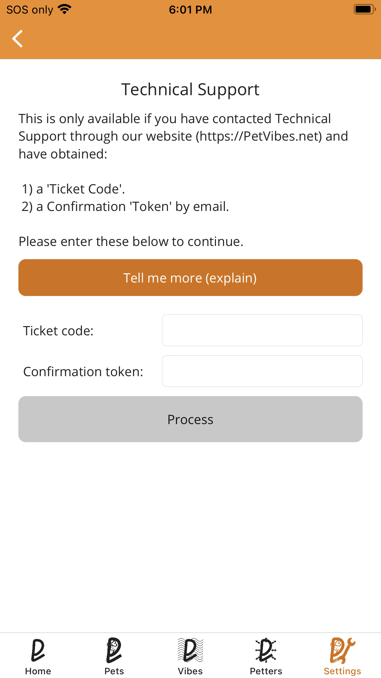Focus the Confirmation token input field
381x678 pixels.
coord(262,371)
